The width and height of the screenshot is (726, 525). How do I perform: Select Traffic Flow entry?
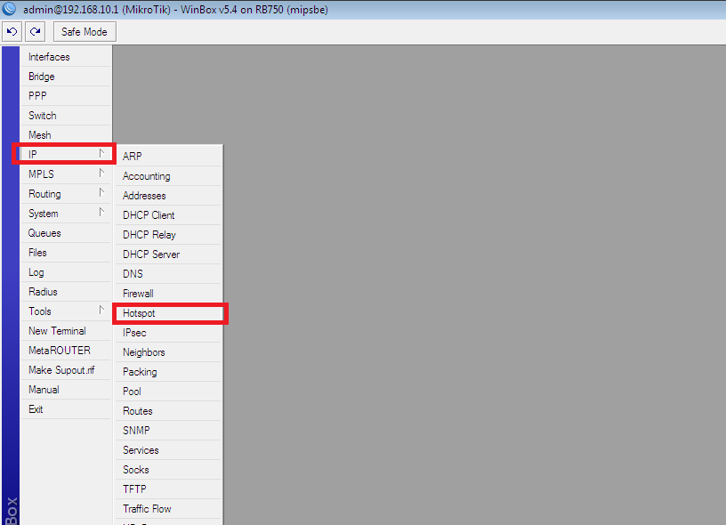[x=168, y=509]
